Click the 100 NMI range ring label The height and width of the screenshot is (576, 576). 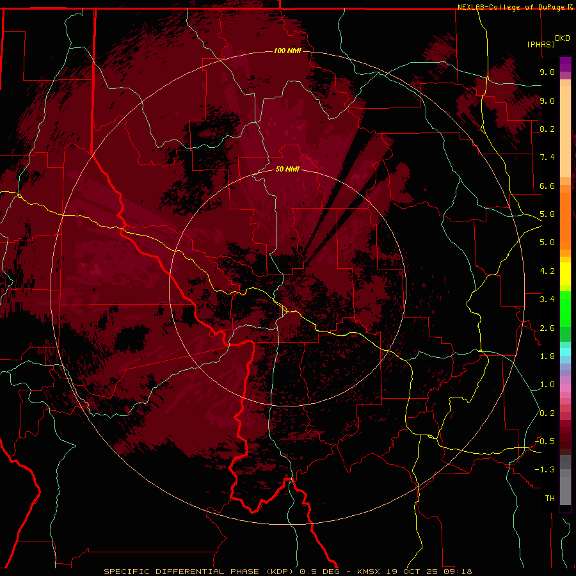pyautogui.click(x=287, y=51)
